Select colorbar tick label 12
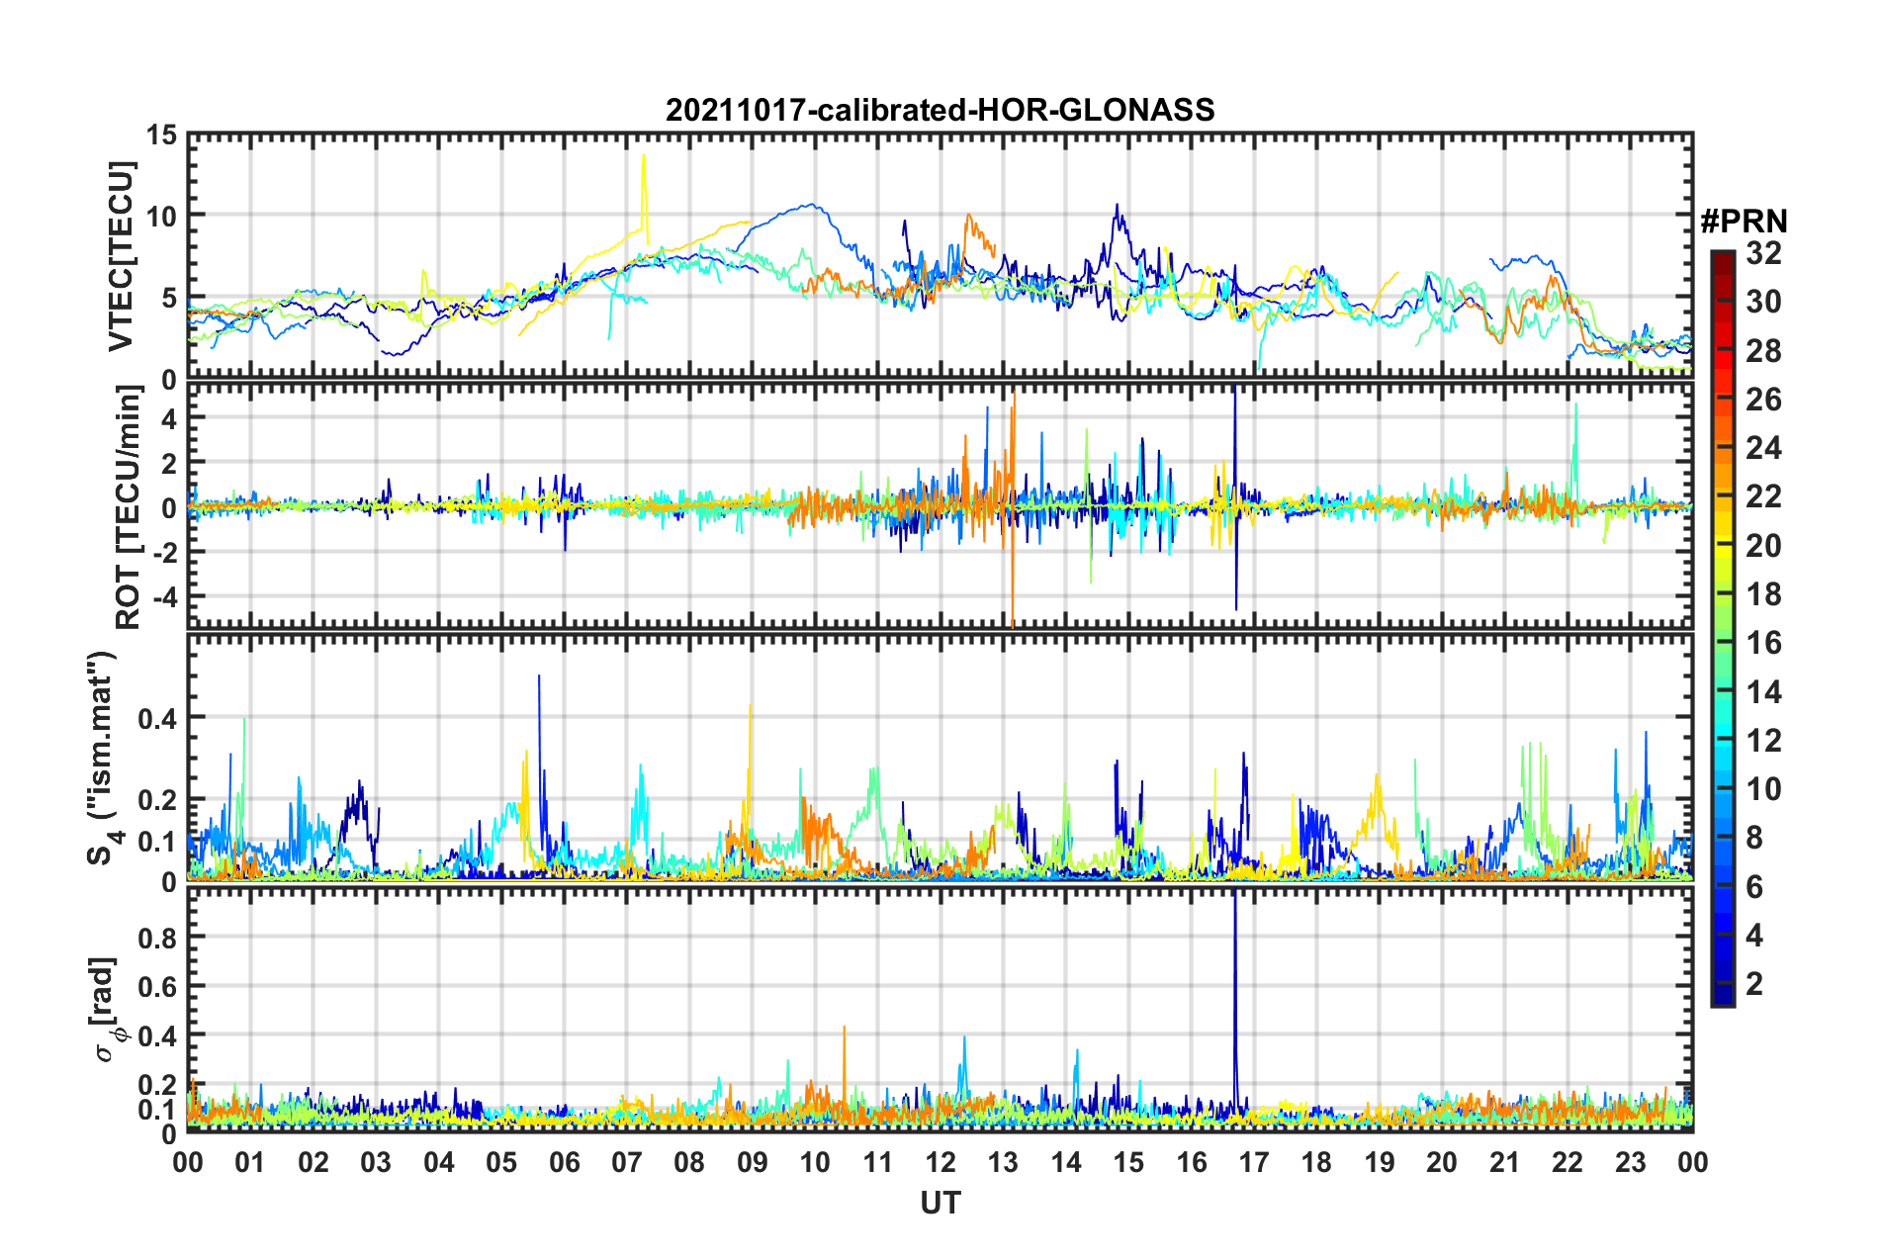 tap(1763, 741)
